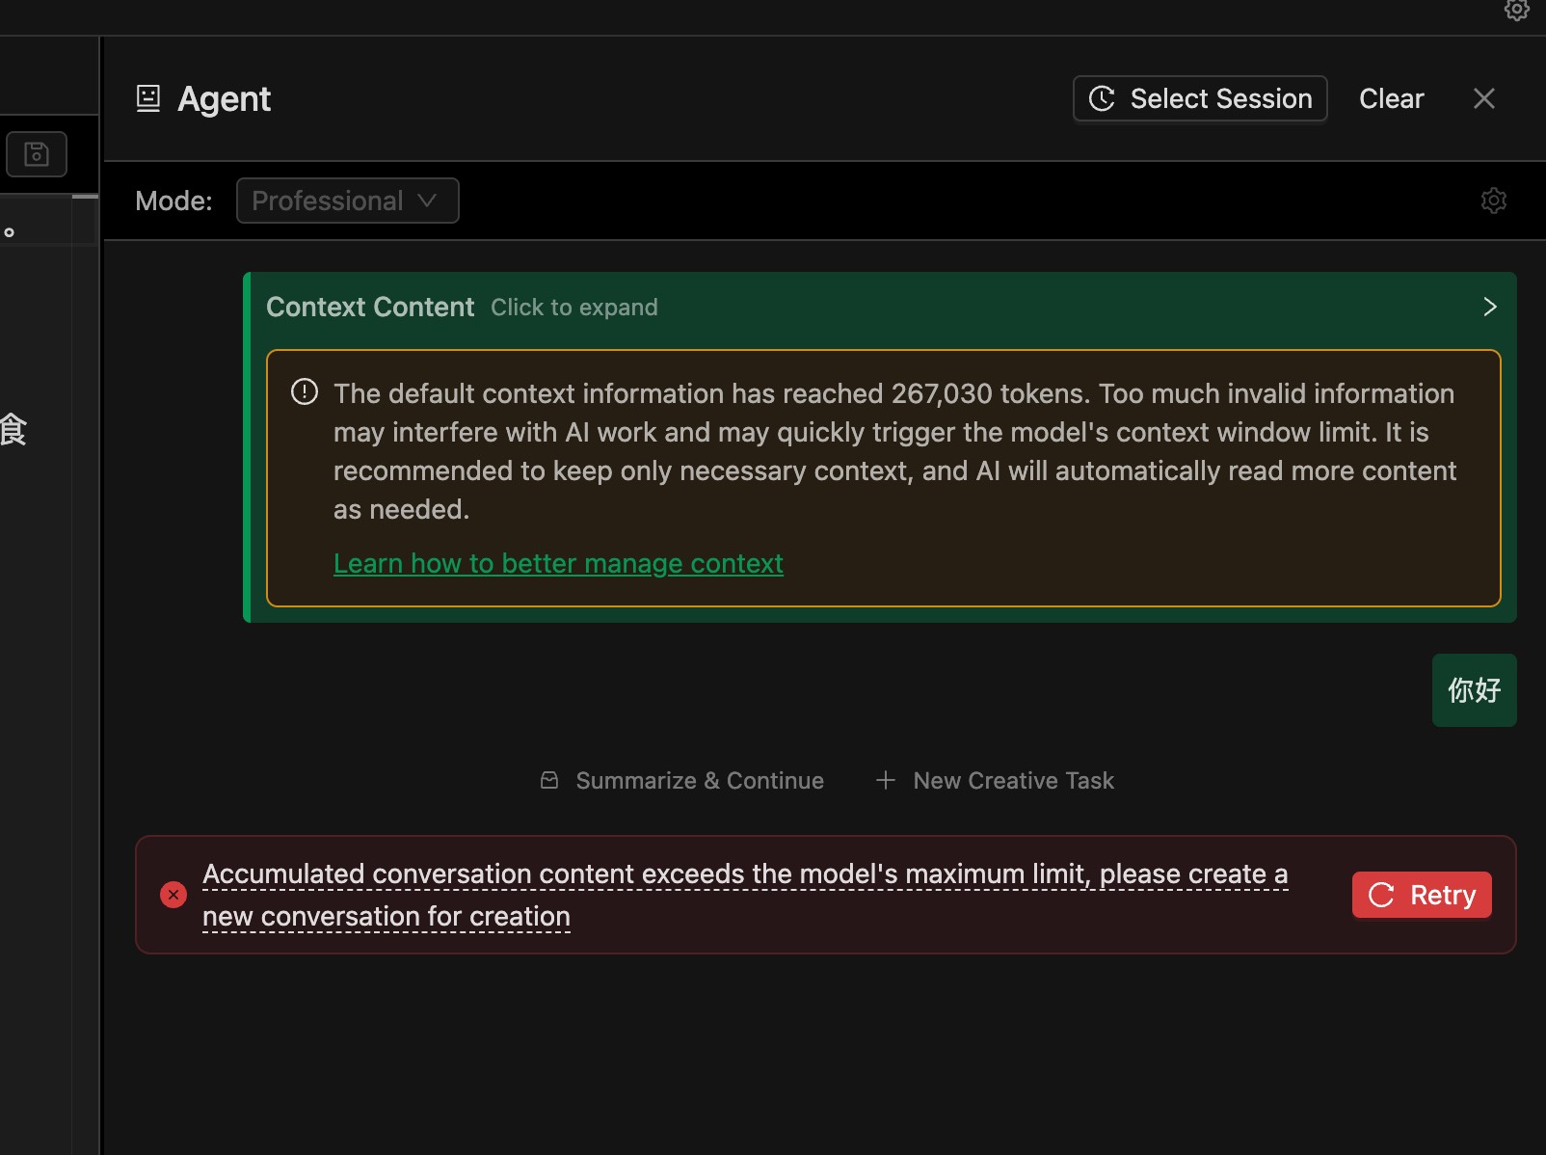Click the clock icon inside Select Session

[1102, 98]
